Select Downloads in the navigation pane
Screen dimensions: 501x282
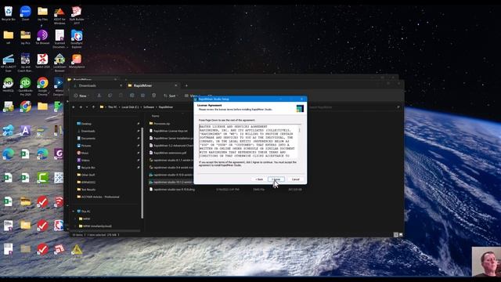(88, 131)
